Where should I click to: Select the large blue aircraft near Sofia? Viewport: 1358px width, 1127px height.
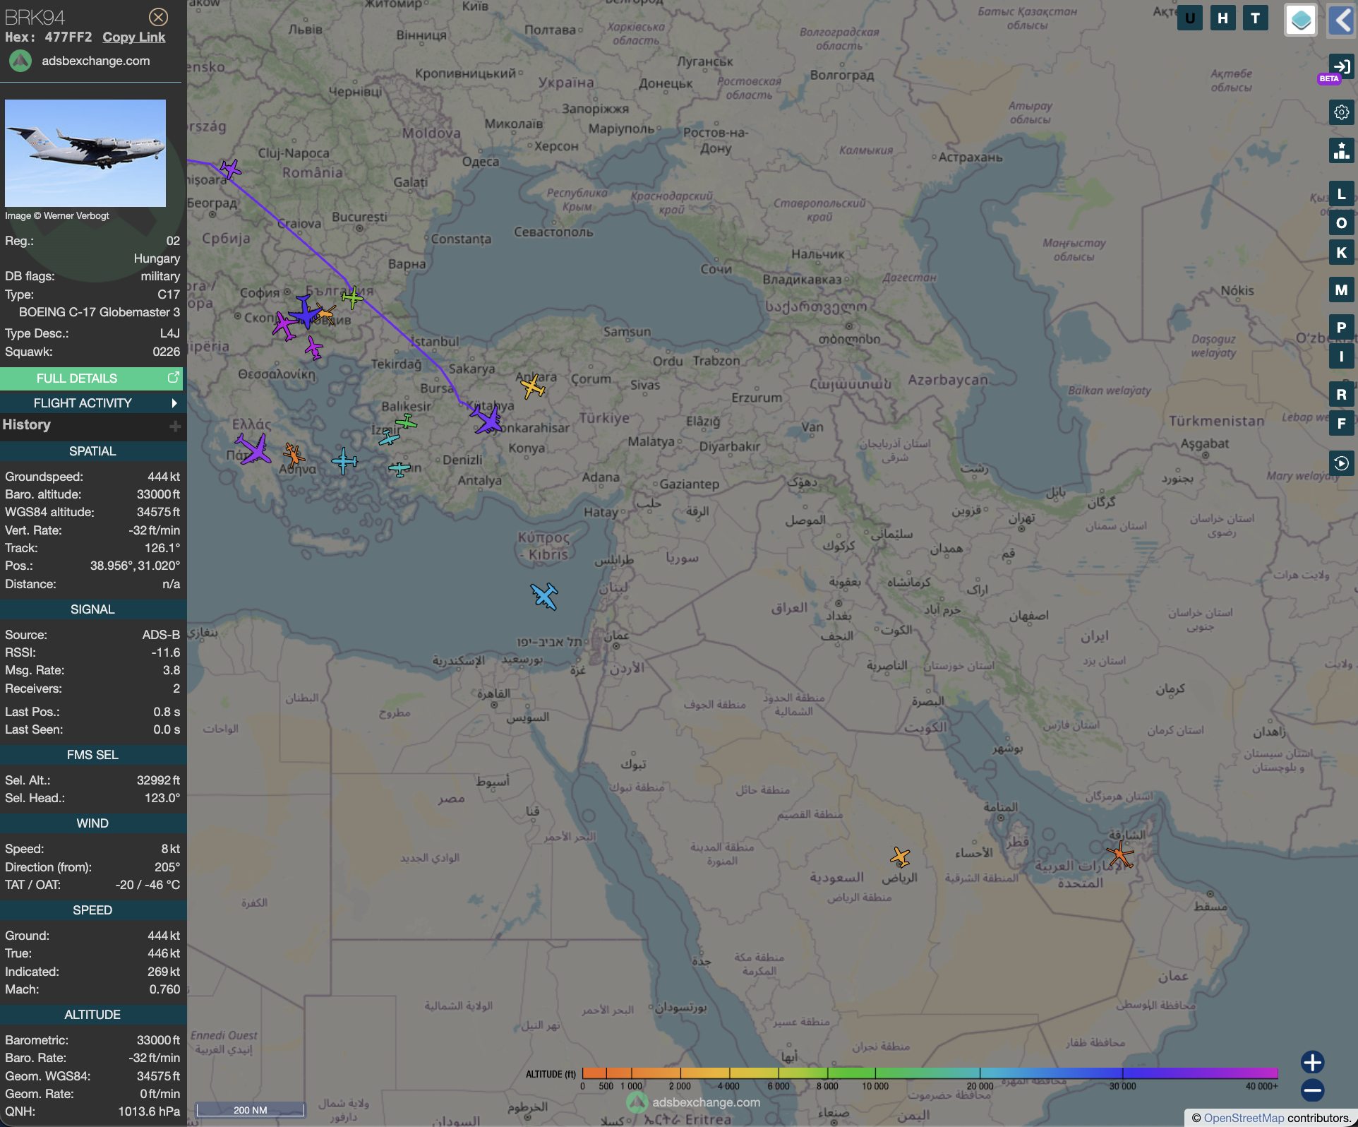coord(305,311)
